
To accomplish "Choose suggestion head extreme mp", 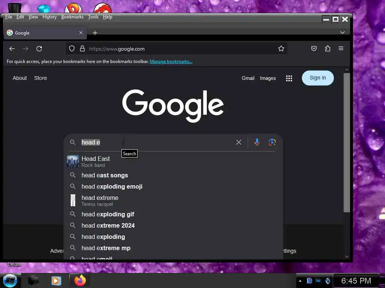I will tap(173, 248).
